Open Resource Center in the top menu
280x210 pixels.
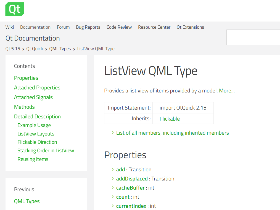[x=154, y=27]
